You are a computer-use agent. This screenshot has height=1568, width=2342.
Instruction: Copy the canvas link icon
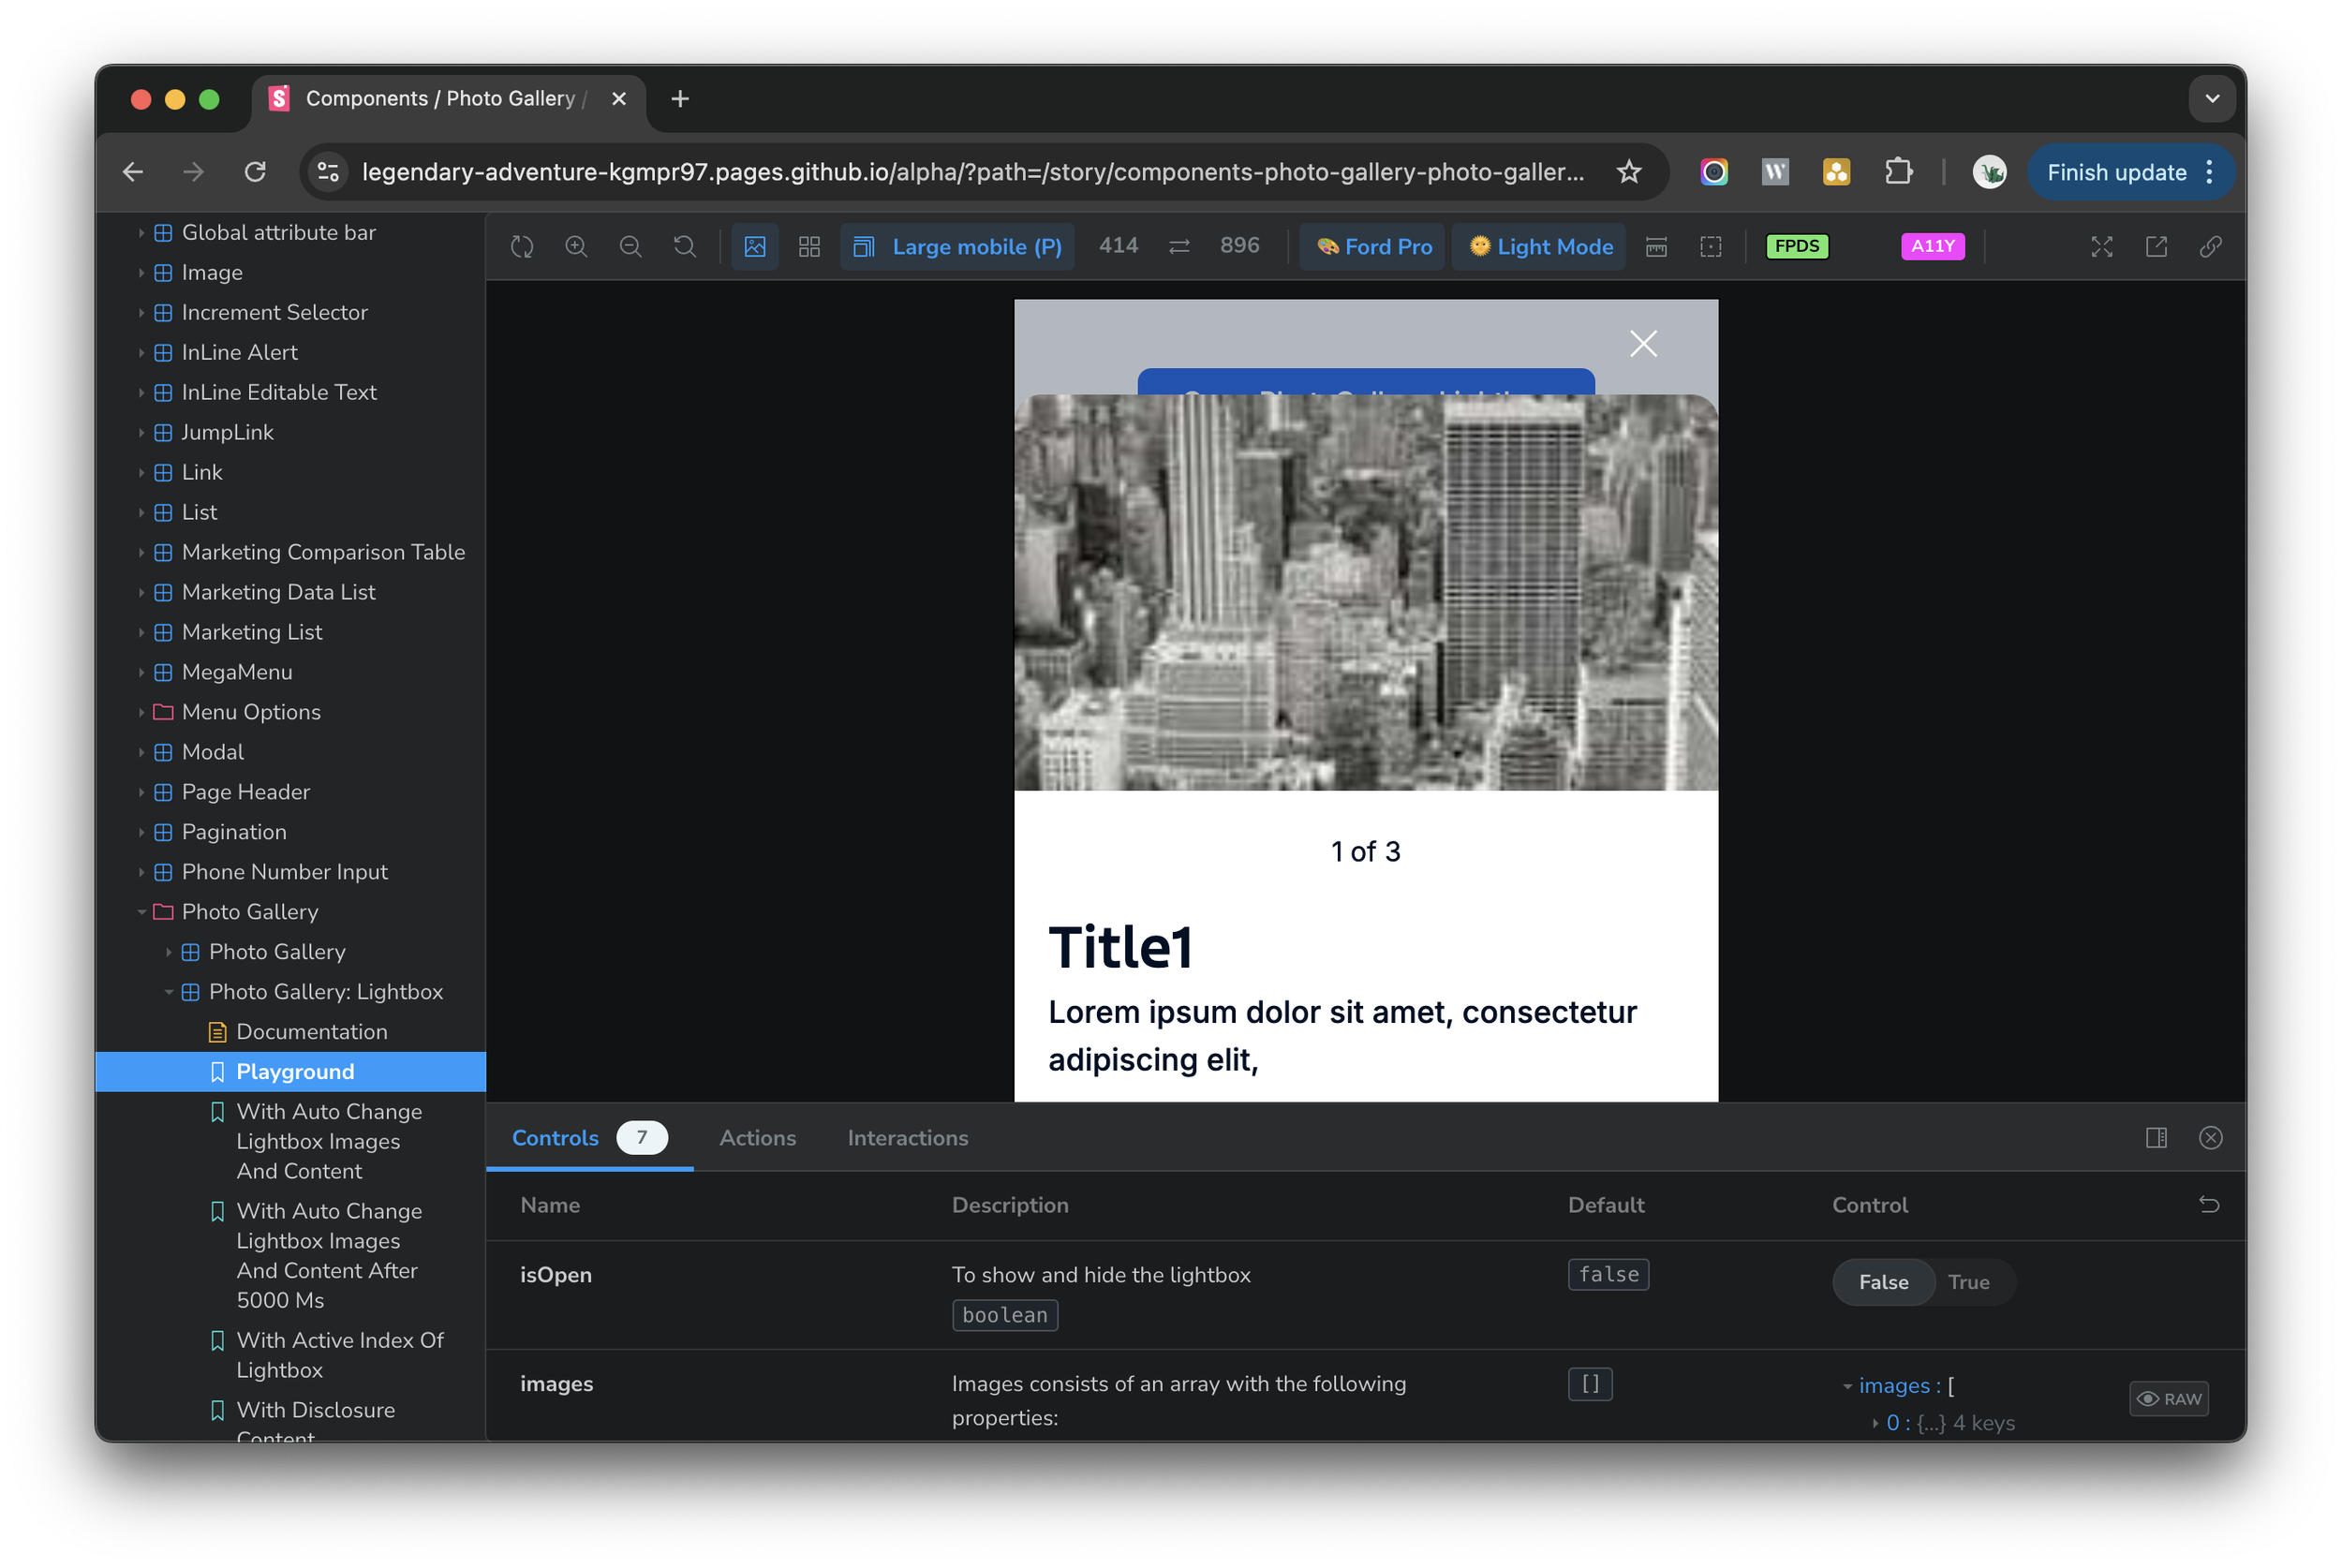click(x=2210, y=246)
